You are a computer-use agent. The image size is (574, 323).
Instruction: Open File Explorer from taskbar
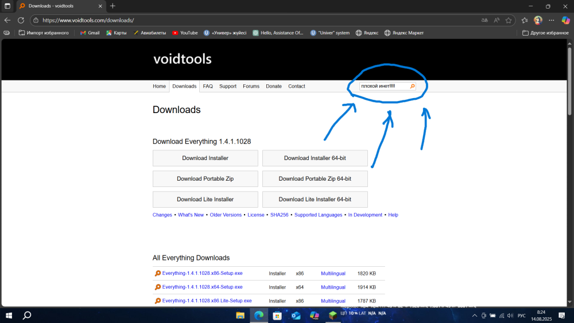pyautogui.click(x=240, y=316)
